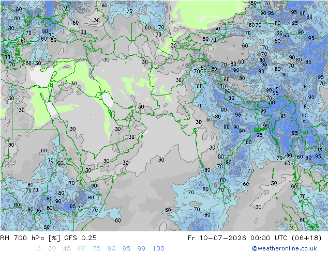
Task: Click the "GFS 0.25" model label
Action: (x=80, y=238)
